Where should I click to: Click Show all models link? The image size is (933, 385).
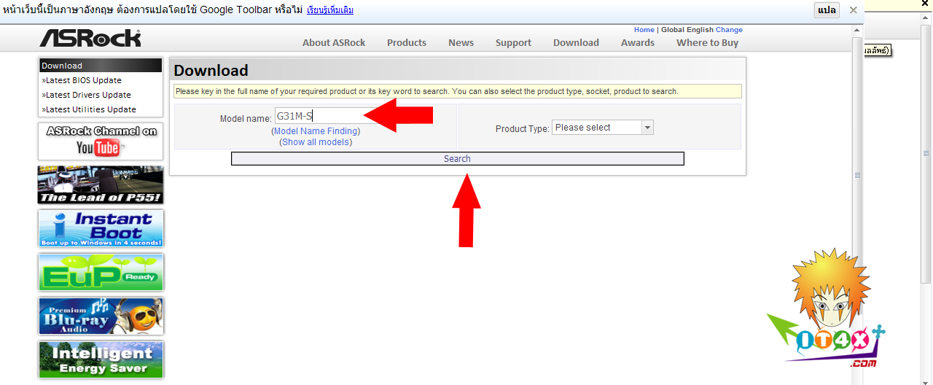tap(316, 142)
